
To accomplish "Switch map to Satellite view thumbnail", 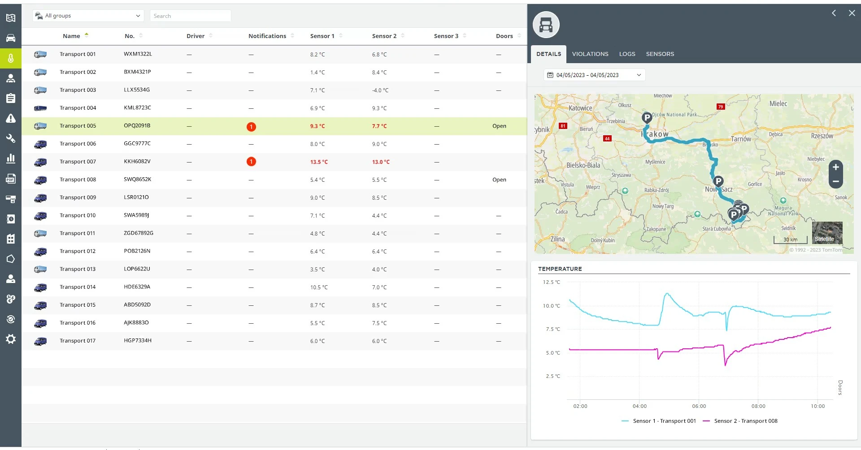I will point(827,233).
